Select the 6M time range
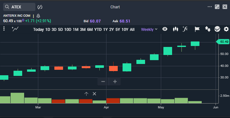Screen dimensions: 230x118 point(90,30)
